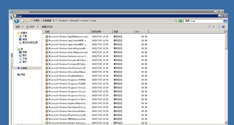Sort by 修改日期 column header
Viewport: 234px width, 125px height.
102,32
